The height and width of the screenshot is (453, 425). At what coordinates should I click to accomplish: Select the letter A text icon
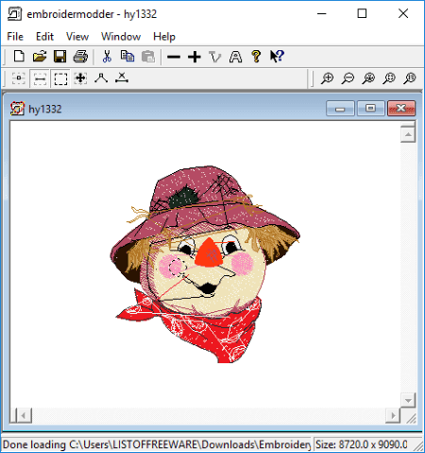pyautogui.click(x=236, y=57)
